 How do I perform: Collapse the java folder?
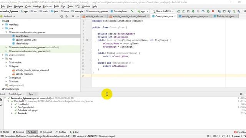coord(3,28)
